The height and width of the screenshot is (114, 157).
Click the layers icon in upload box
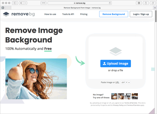click(115, 51)
